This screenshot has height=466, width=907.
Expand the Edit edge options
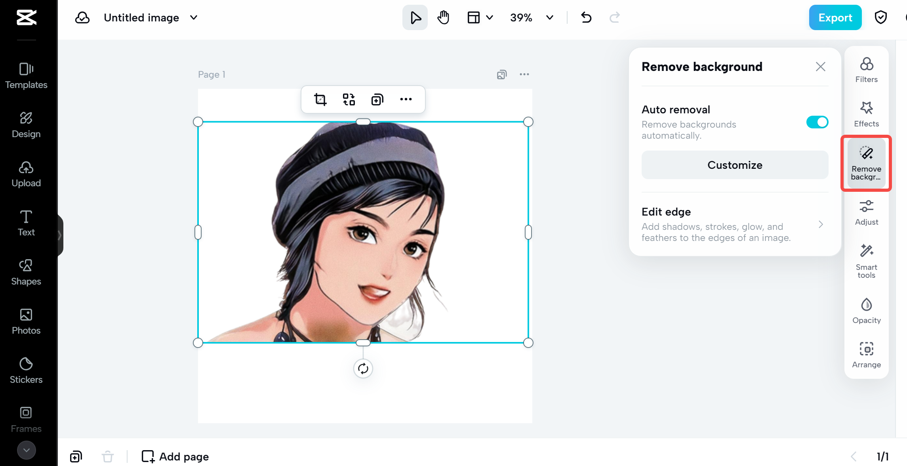click(x=821, y=224)
